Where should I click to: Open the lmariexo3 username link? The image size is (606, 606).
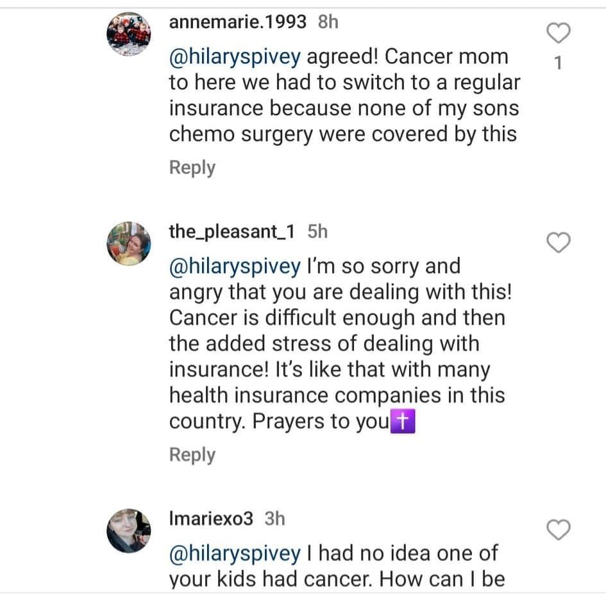(211, 519)
